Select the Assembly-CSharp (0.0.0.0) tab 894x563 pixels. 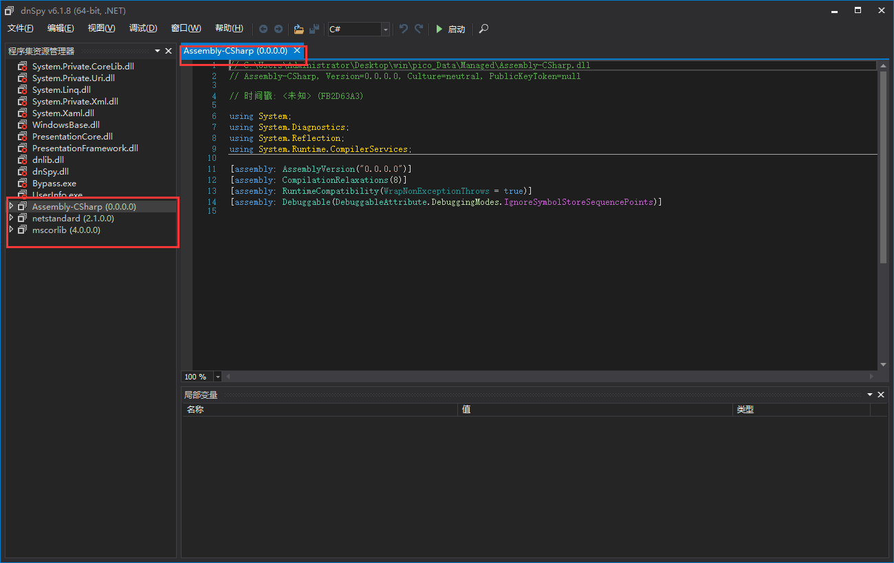[235, 51]
